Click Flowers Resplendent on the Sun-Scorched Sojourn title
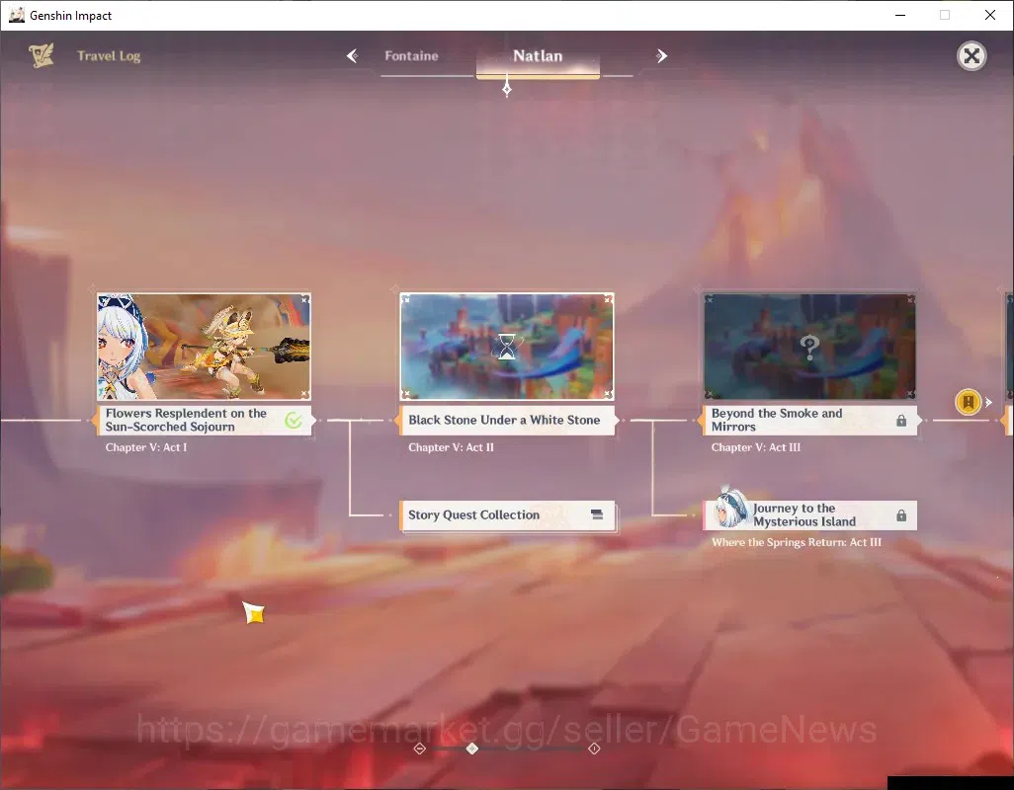Image resolution: width=1014 pixels, height=790 pixels. tap(186, 420)
